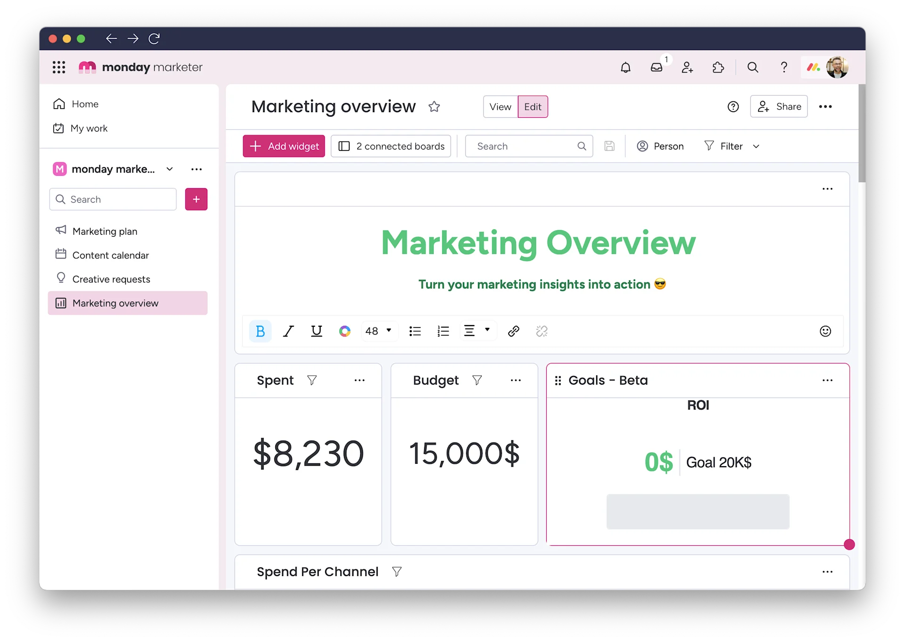Click the Add widget button
The height and width of the screenshot is (642, 905).
pyautogui.click(x=284, y=146)
